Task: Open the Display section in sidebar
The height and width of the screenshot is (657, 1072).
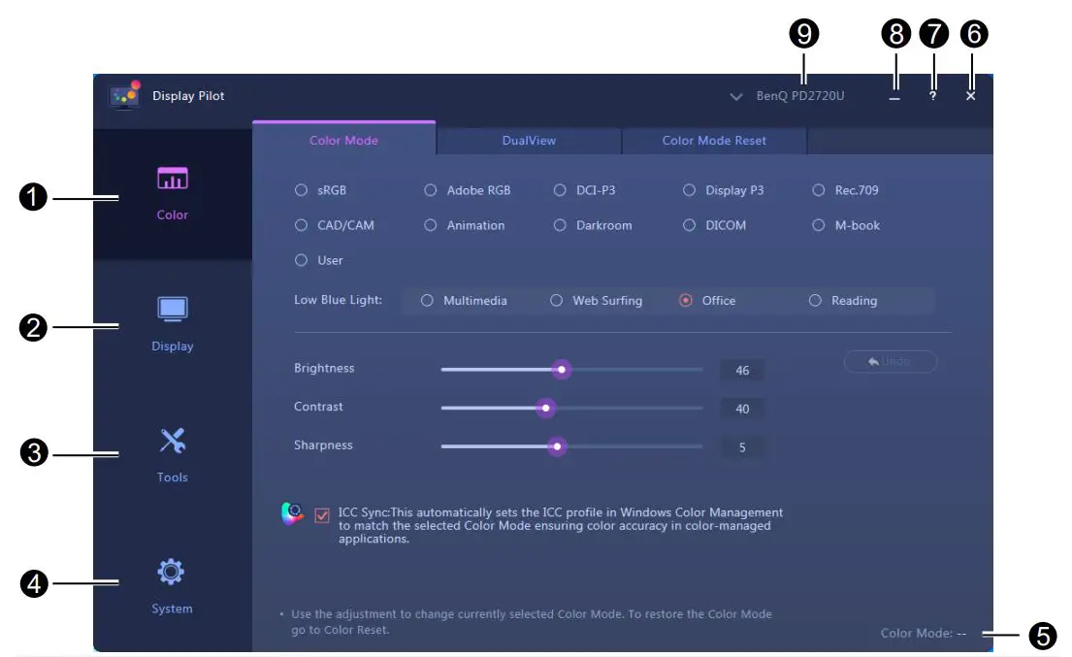Action: click(173, 325)
